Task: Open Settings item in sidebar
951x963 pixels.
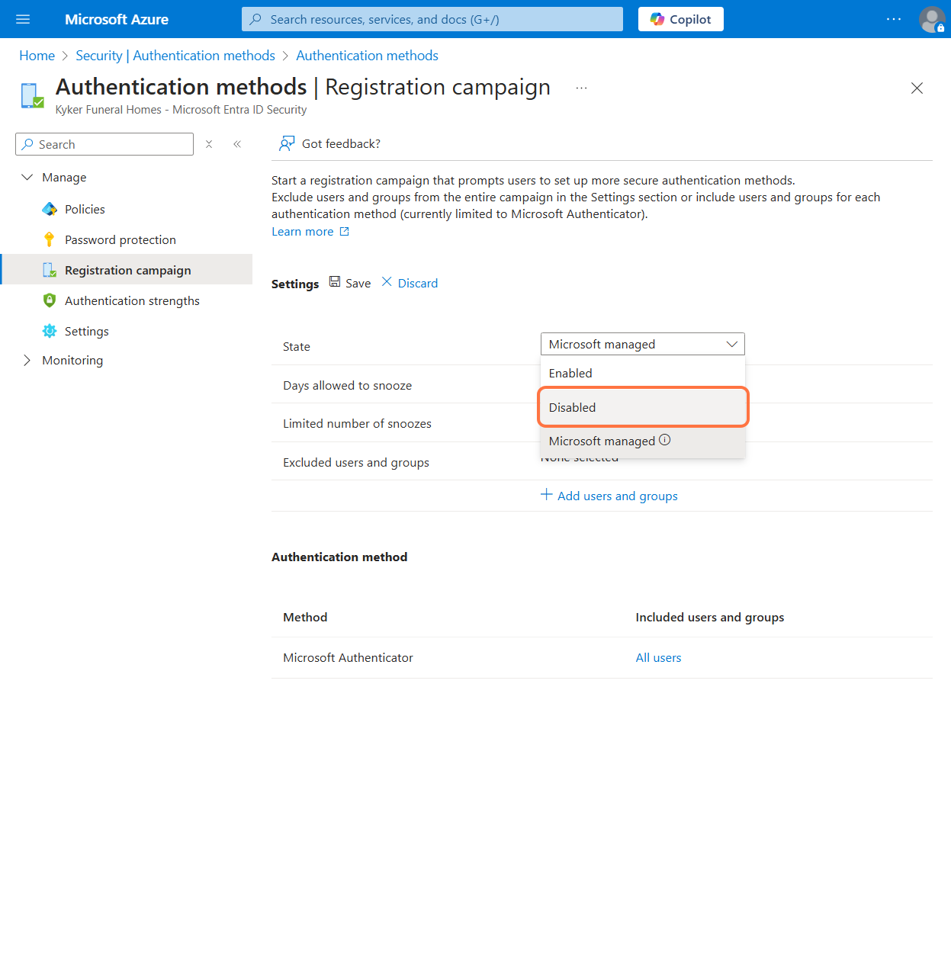Action: (x=87, y=331)
